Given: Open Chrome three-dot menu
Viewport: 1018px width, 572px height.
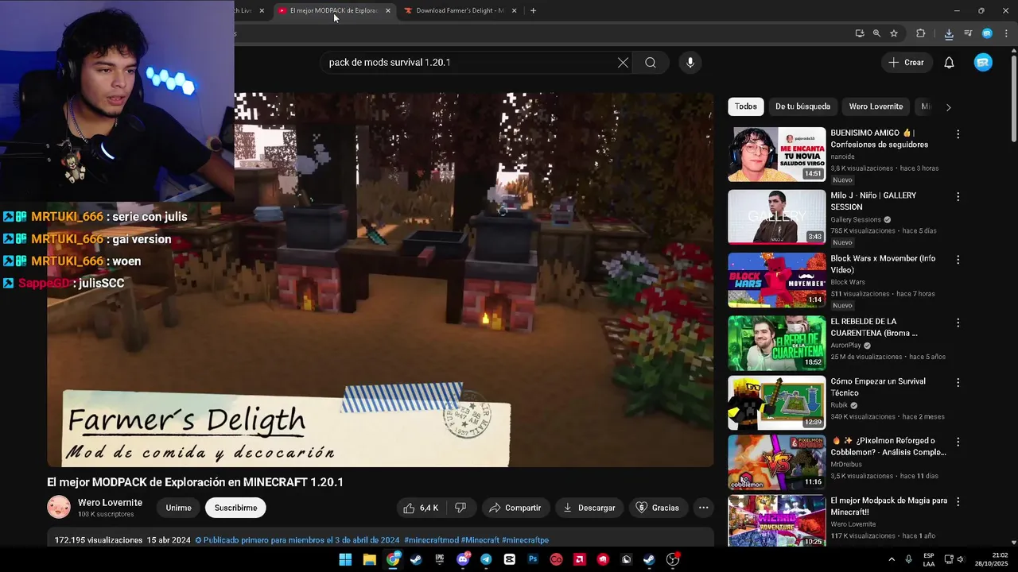Looking at the screenshot, I should pos(1005,33).
